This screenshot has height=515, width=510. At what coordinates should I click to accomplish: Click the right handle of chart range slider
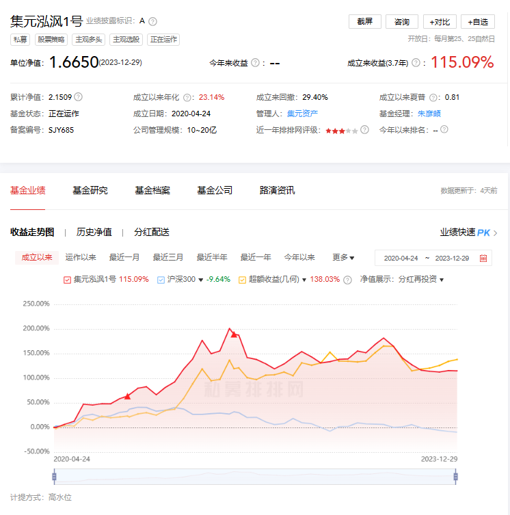(x=455, y=477)
